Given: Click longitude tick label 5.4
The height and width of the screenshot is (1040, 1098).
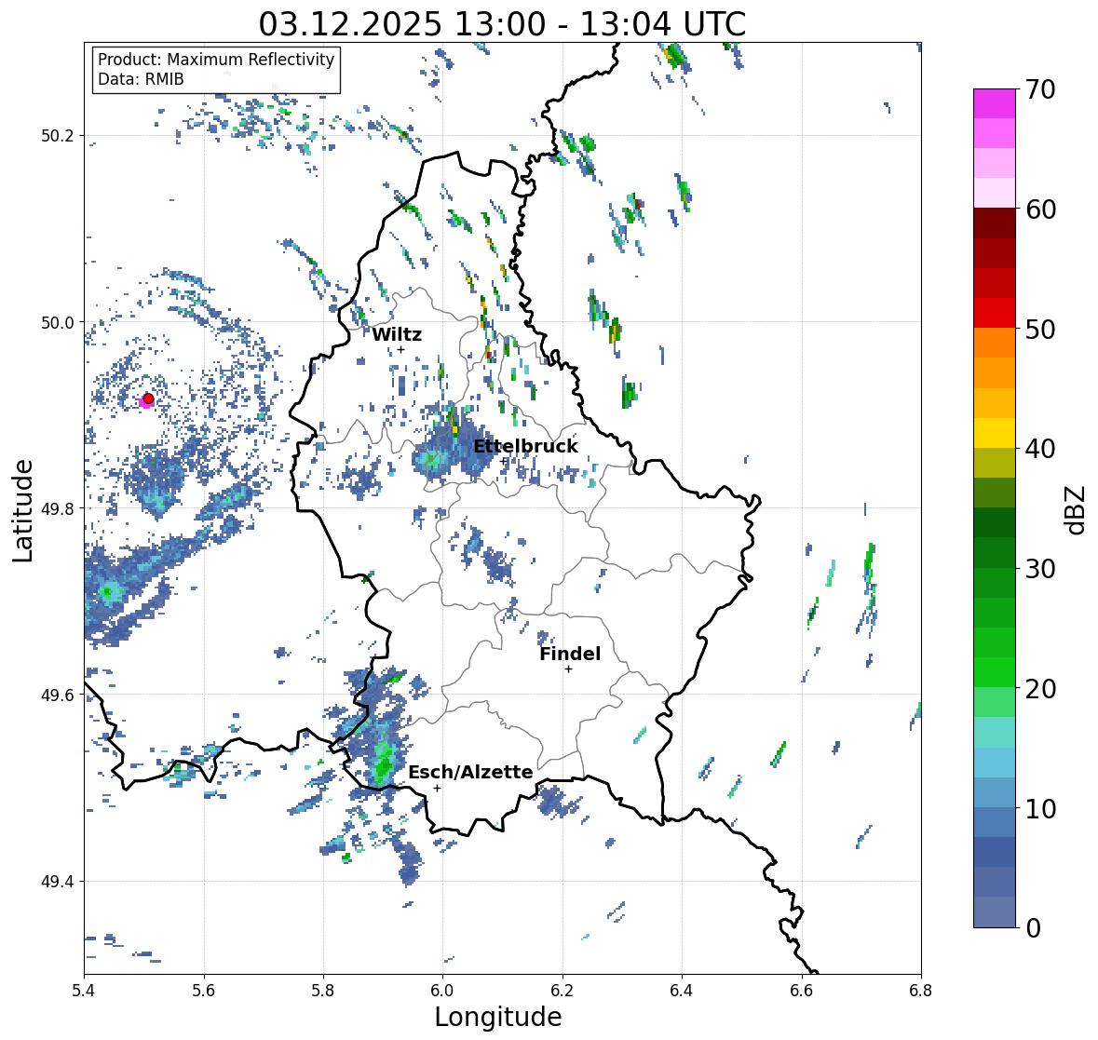Looking at the screenshot, I should coord(84,991).
